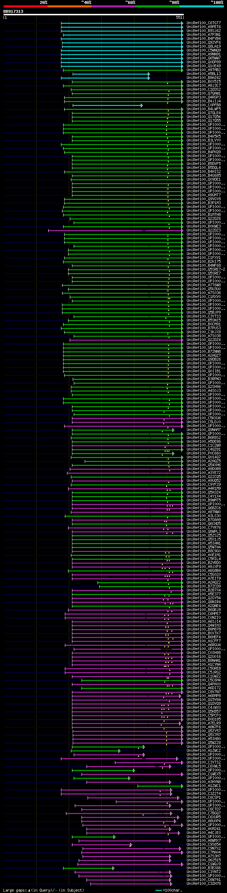Select the UniRef100_C6CSP1 label
This screenshot has height=893, width=227.
coord(204,798)
